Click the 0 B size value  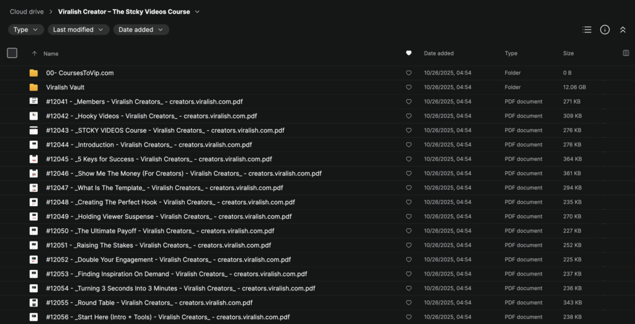pyautogui.click(x=567, y=73)
